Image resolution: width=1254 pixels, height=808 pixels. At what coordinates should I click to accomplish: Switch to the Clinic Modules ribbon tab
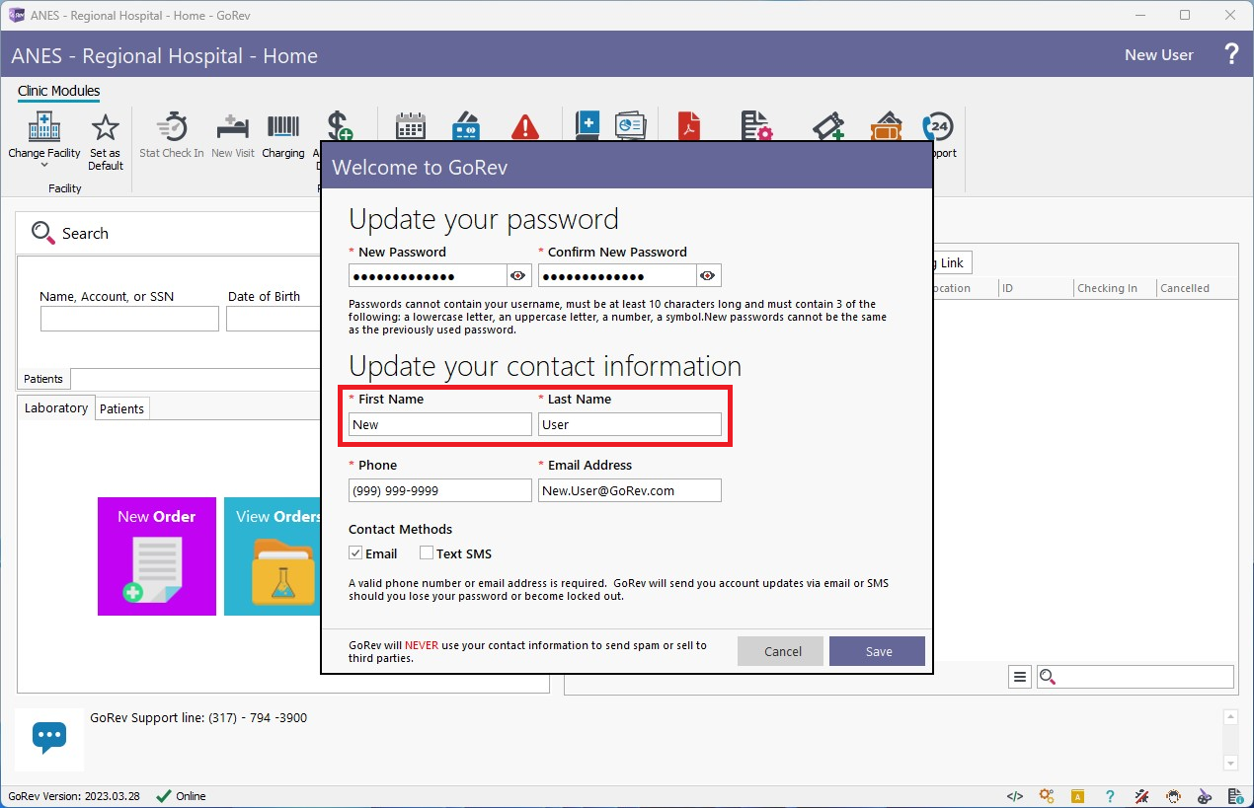pos(58,91)
